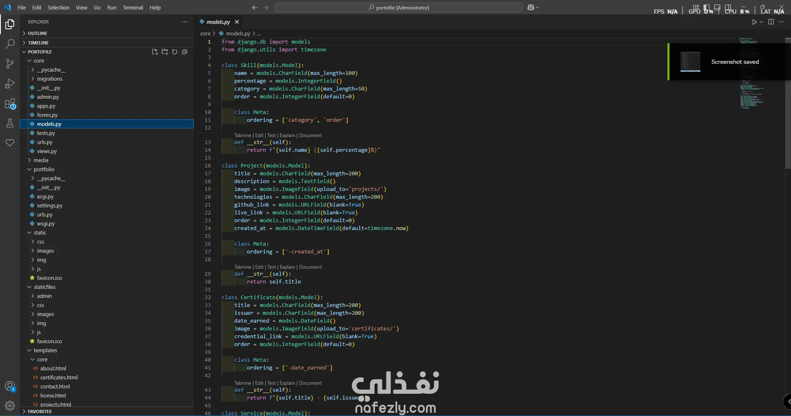
Task: Refresh the PORTOFILE explorer
Action: [175, 52]
